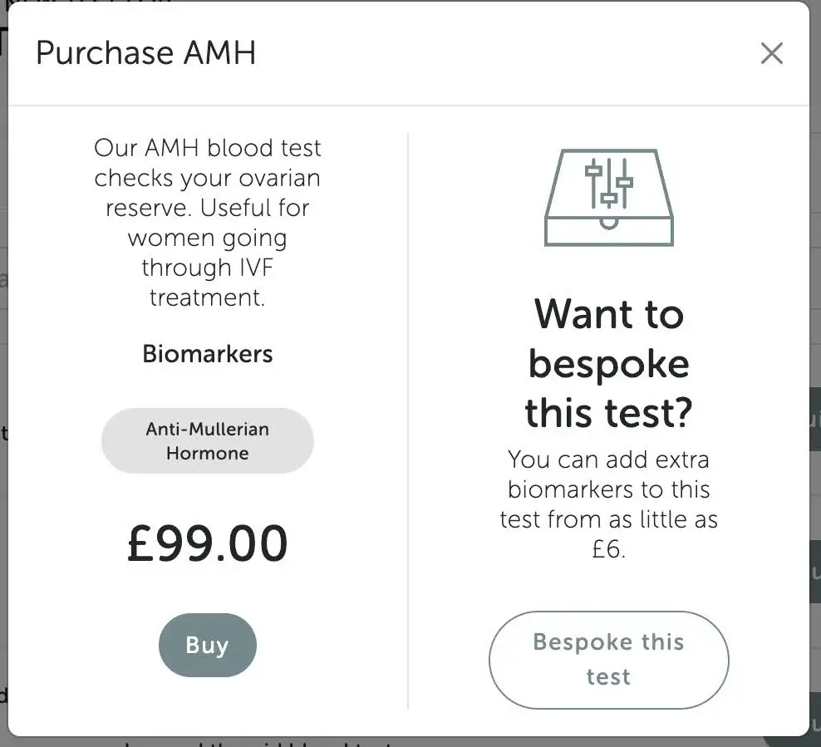Click the Biomarkers heading
Image resolution: width=821 pixels, height=747 pixels.
tap(207, 353)
